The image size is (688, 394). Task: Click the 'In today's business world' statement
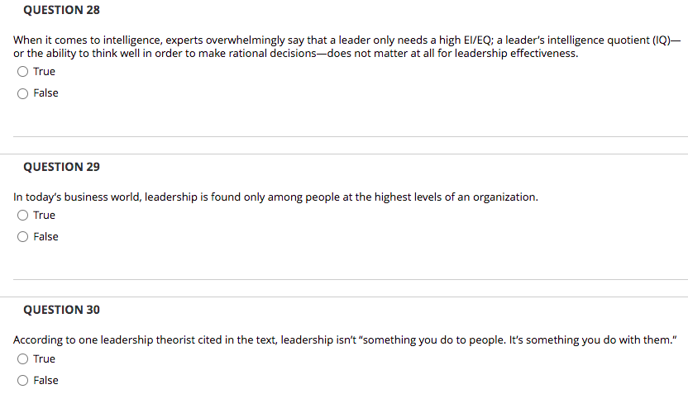click(x=275, y=197)
